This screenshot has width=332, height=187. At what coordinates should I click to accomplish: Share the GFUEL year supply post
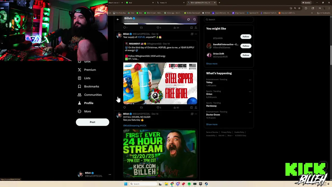(196, 108)
